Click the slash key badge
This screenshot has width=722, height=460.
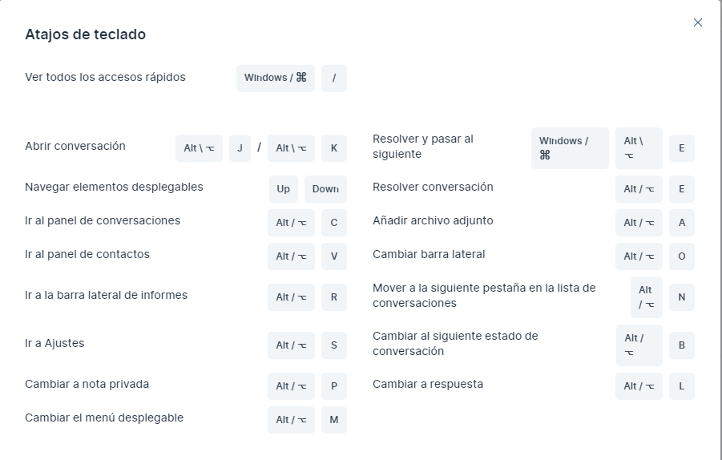pyautogui.click(x=334, y=79)
